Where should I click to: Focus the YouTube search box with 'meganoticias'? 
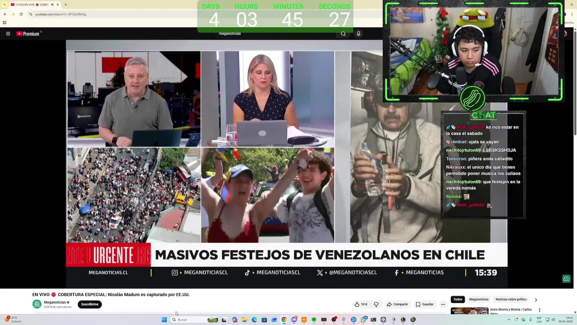tap(275, 33)
